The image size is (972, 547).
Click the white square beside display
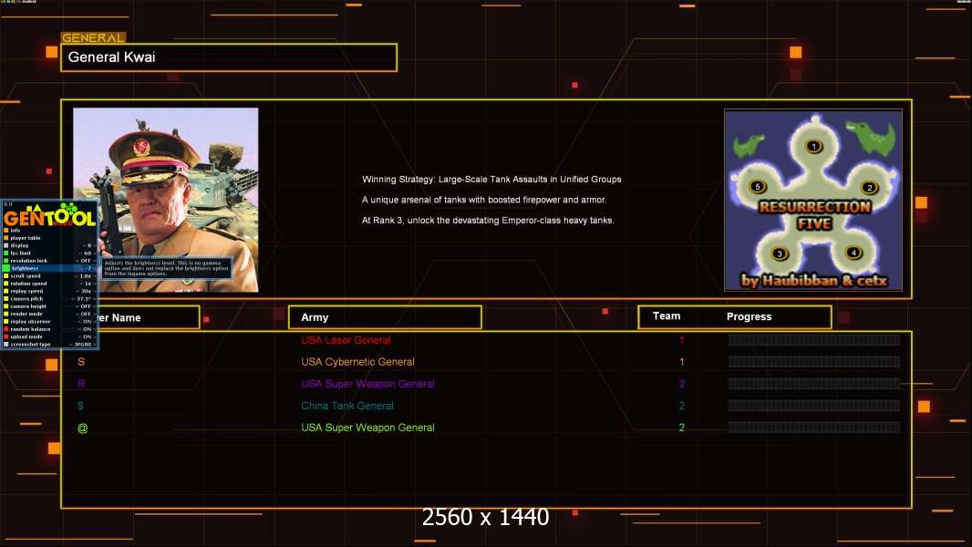coord(6,245)
